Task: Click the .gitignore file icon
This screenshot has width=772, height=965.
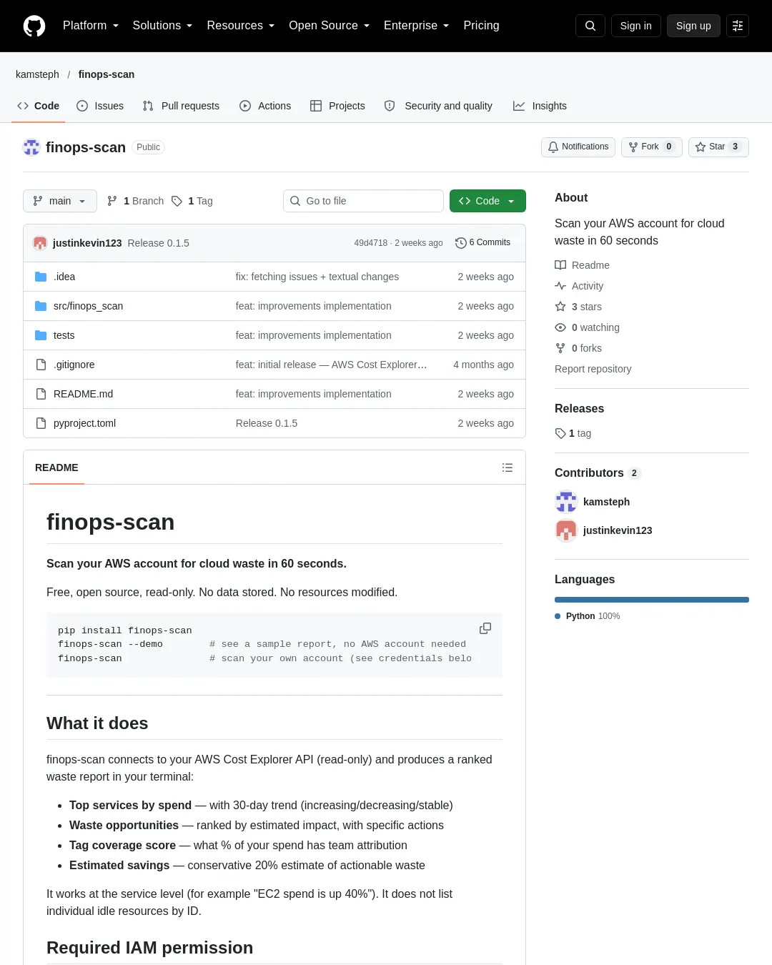Action: pyautogui.click(x=41, y=365)
